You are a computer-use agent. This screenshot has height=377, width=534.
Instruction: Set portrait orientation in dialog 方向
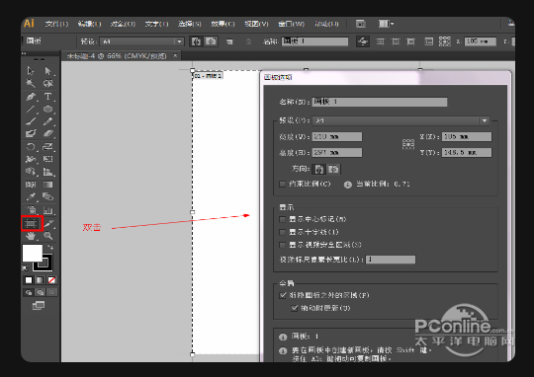pos(318,169)
